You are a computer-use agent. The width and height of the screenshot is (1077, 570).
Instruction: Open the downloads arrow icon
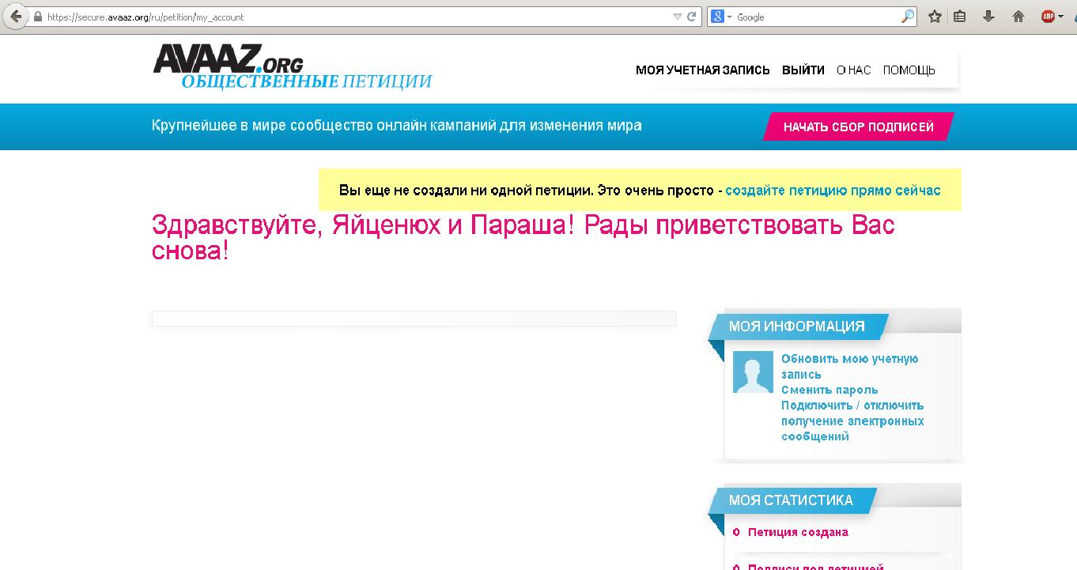coord(988,17)
